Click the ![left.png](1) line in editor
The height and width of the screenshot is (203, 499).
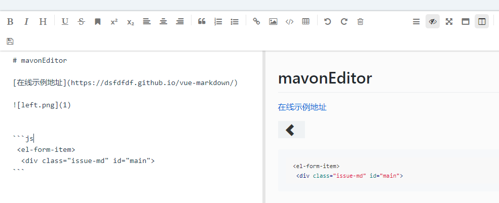pos(42,105)
